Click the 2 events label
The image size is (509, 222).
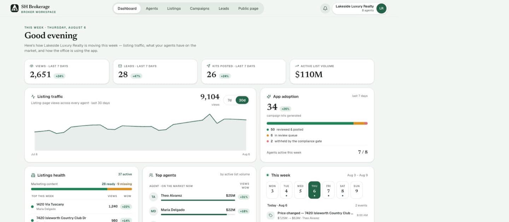[361, 205]
